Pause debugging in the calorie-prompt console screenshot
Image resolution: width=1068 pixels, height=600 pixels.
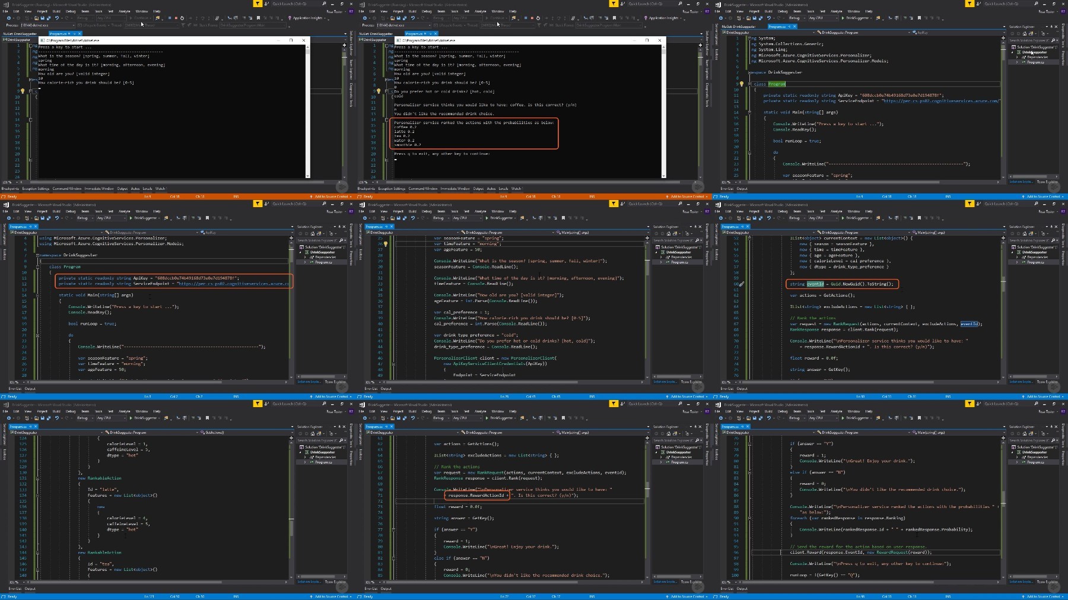click(170, 18)
